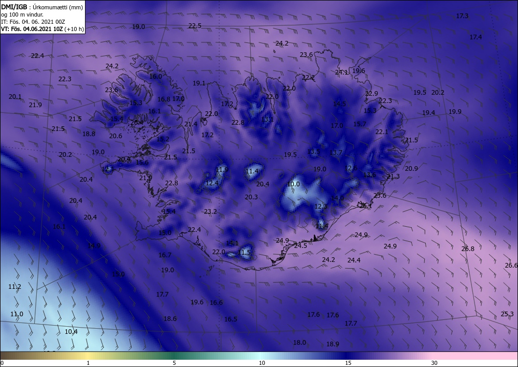Click the '1' label on the color scale
This screenshot has width=518, height=367.
pyautogui.click(x=88, y=363)
